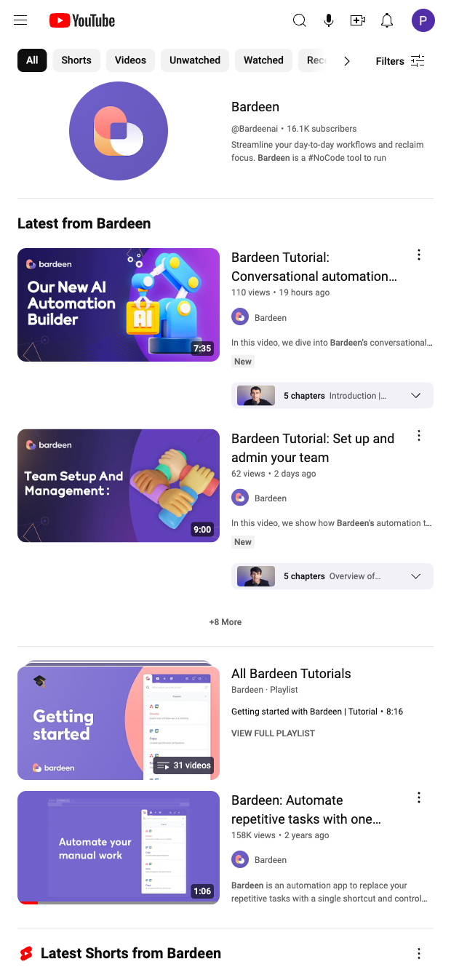Select the Watched filter chip
Viewport: 451px width, 975px height.
(x=263, y=60)
